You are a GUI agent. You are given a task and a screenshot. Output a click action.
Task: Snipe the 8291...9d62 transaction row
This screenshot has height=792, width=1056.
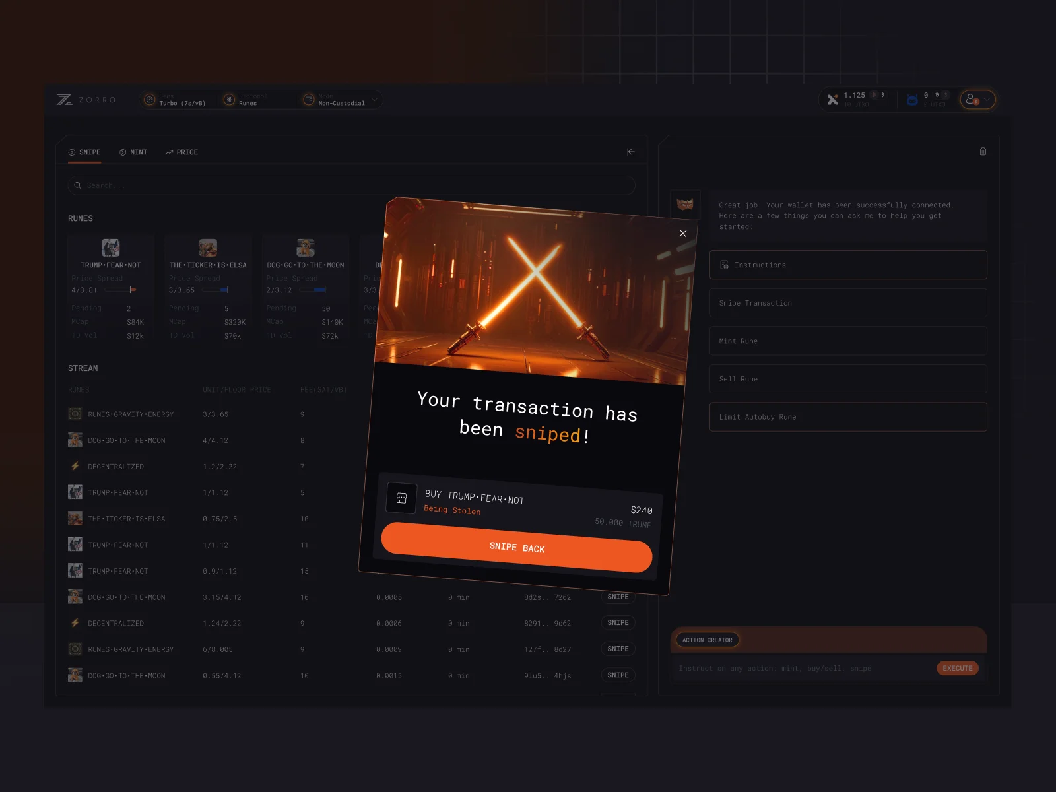point(618,623)
